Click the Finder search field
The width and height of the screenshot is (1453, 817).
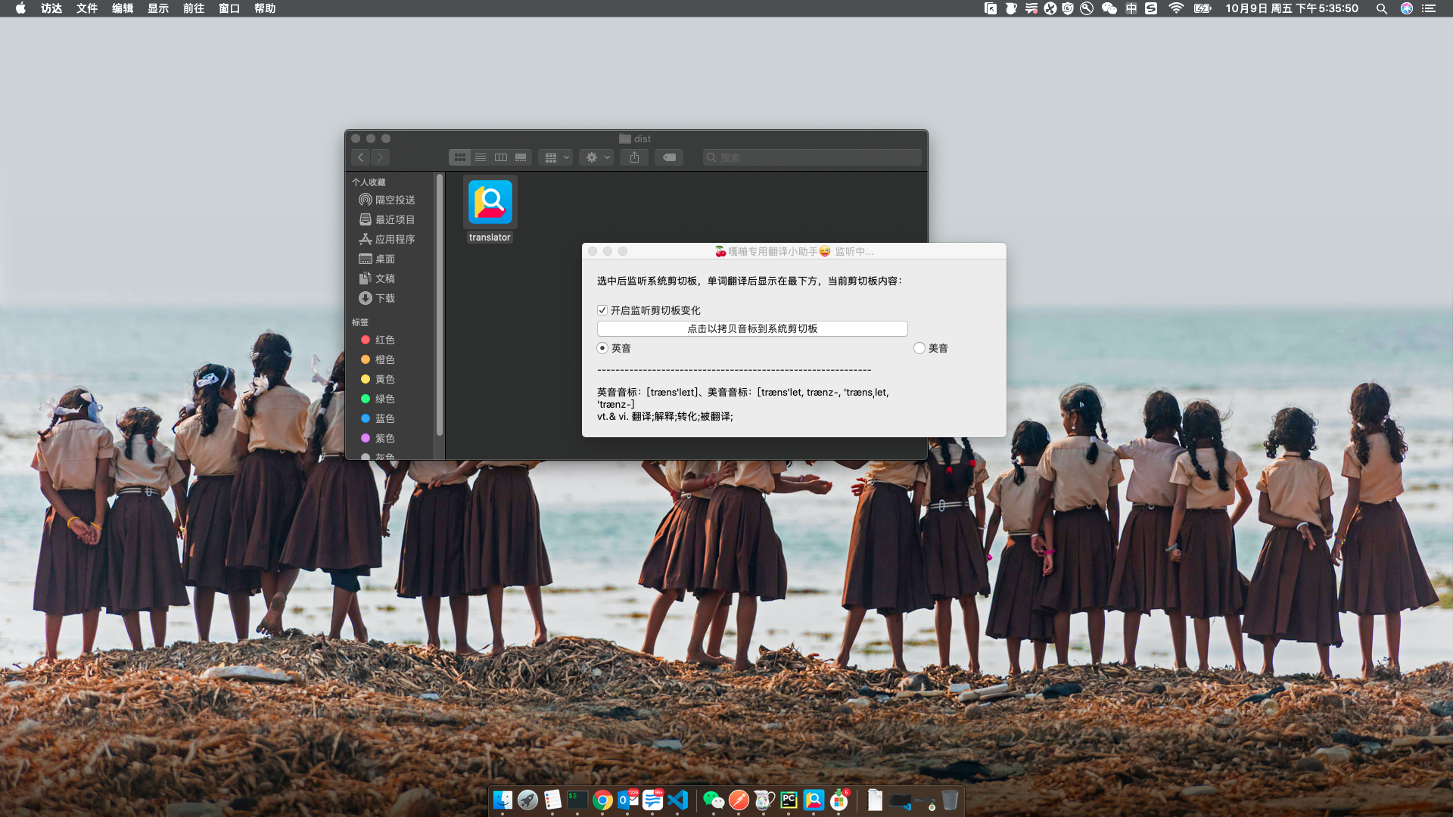(x=814, y=157)
